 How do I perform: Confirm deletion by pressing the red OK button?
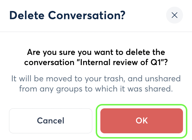pos(142,121)
